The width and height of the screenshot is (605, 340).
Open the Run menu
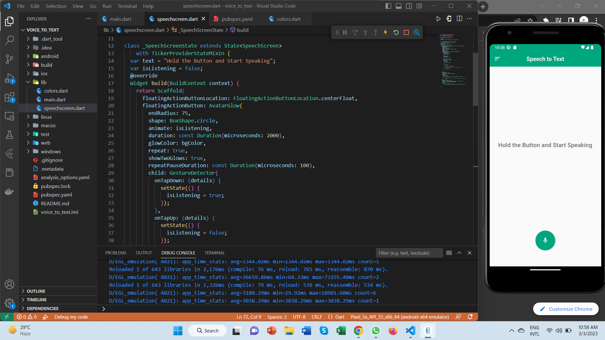[x=107, y=6]
